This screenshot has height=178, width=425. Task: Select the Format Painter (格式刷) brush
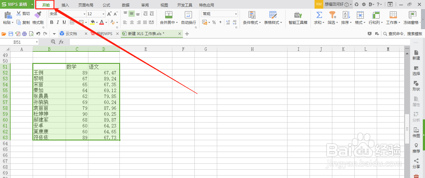pos(38,15)
